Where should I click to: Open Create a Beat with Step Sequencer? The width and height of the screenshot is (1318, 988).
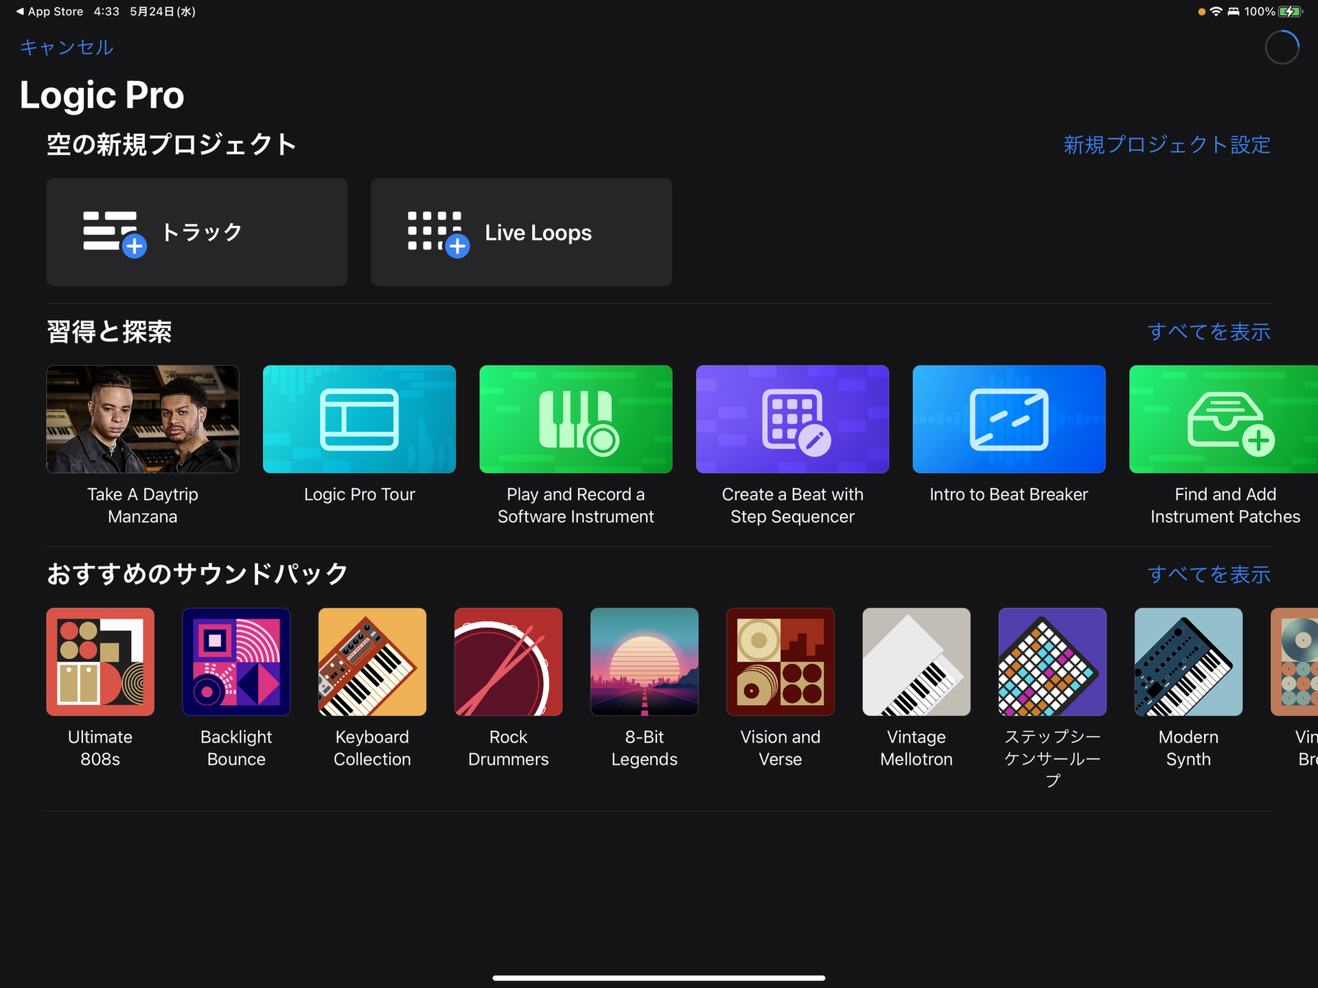(792, 419)
